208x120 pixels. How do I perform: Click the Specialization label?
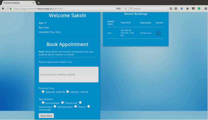46,99
